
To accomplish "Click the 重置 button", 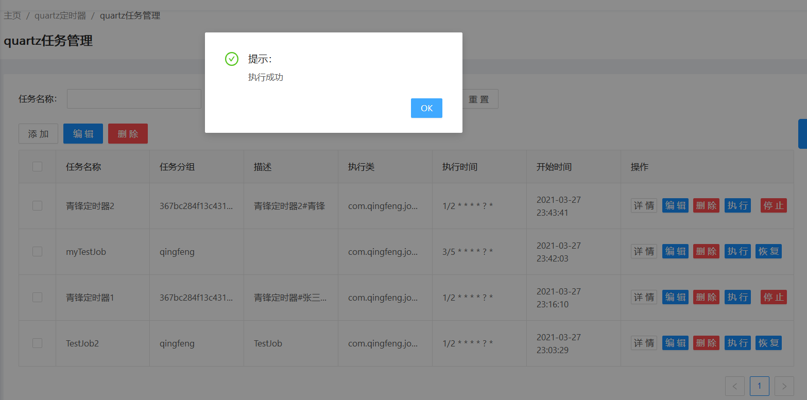I will click(479, 99).
